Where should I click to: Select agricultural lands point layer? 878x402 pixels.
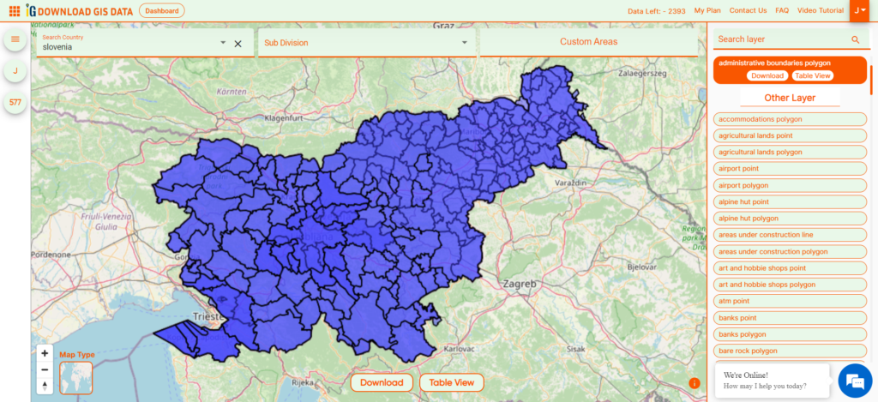[x=790, y=135]
